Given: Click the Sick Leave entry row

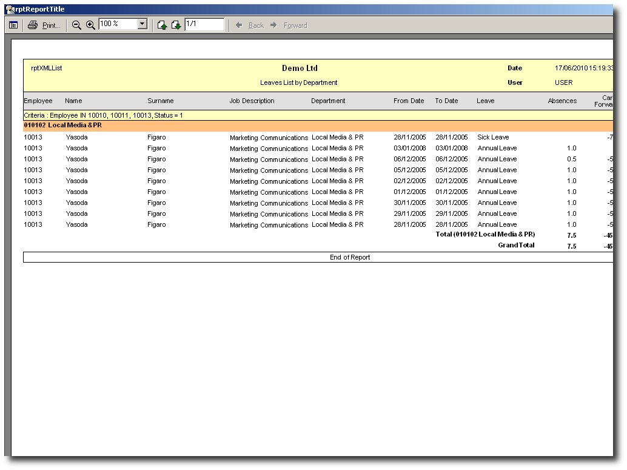Looking at the screenshot, I should 318,137.
